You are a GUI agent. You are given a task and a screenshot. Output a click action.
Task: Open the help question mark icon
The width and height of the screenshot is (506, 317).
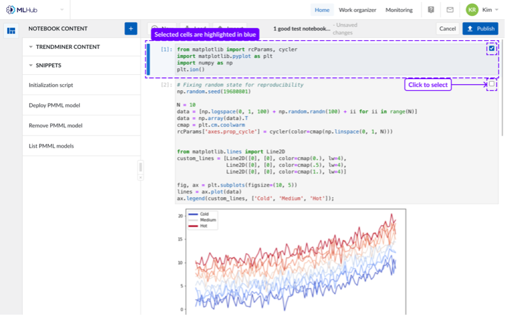point(431,10)
